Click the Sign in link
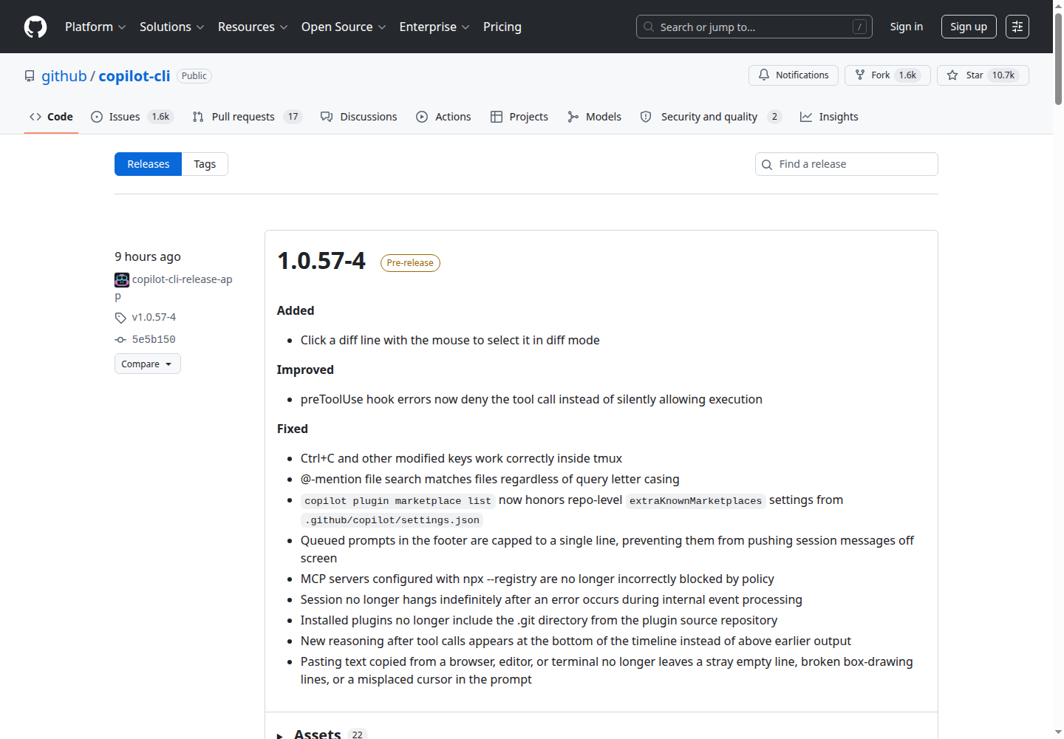Viewport: 1064px width, 739px height. 907,27
